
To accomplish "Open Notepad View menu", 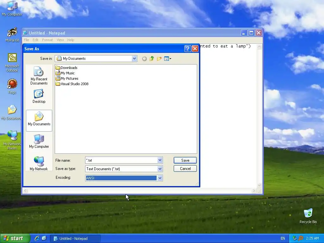I will coord(60,40).
